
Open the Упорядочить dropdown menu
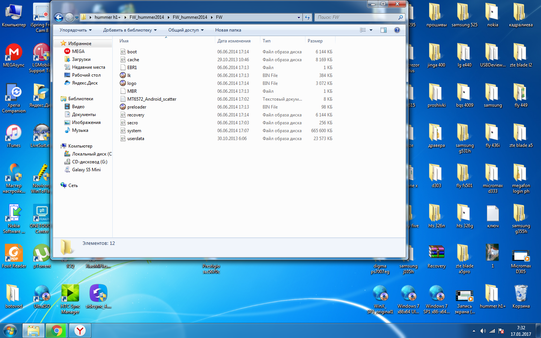(75, 30)
